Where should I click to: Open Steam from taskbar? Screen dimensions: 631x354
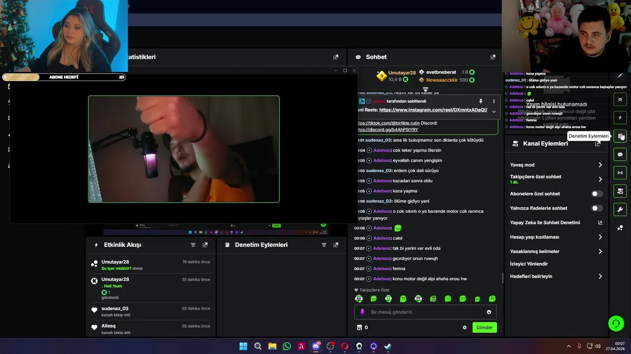click(x=388, y=346)
